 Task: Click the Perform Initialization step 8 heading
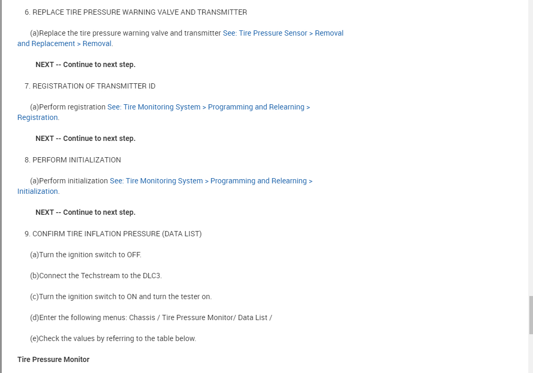tap(77, 160)
